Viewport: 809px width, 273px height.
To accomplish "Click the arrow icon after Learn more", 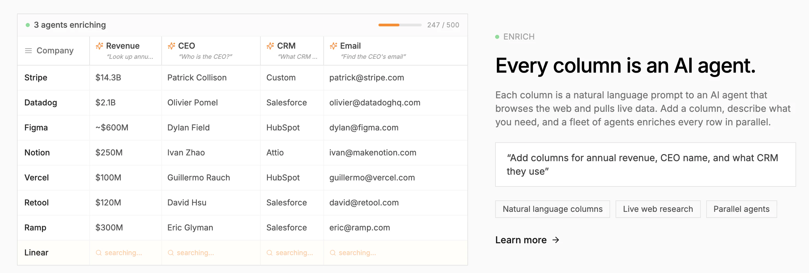I will click(556, 240).
